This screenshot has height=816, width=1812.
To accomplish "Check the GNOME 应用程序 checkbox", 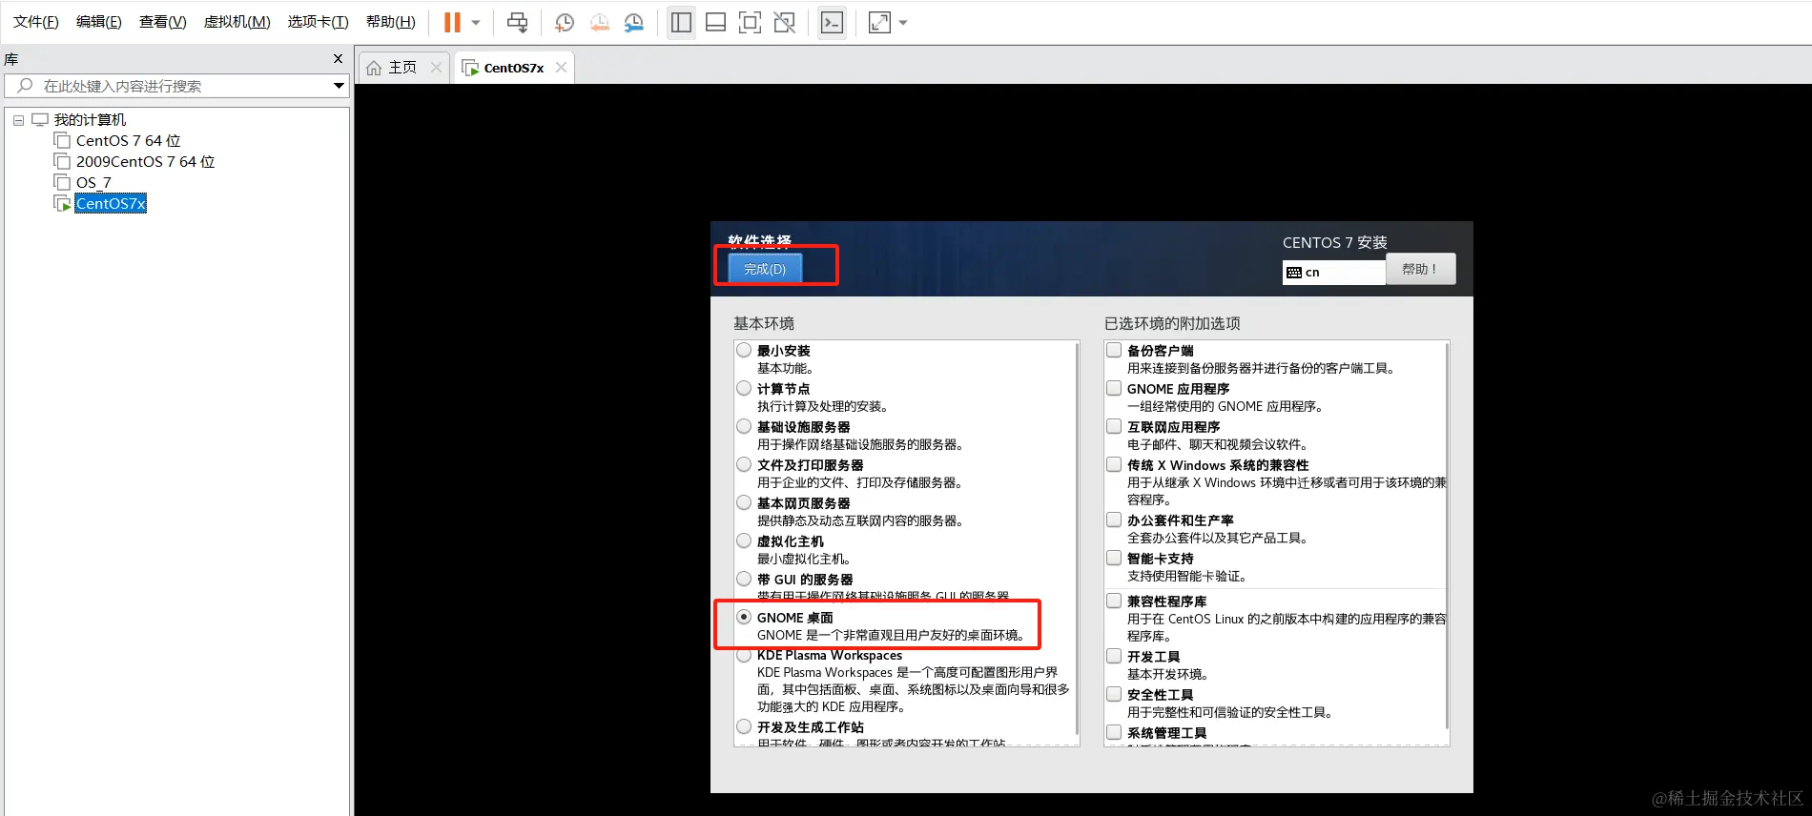I will point(1114,388).
